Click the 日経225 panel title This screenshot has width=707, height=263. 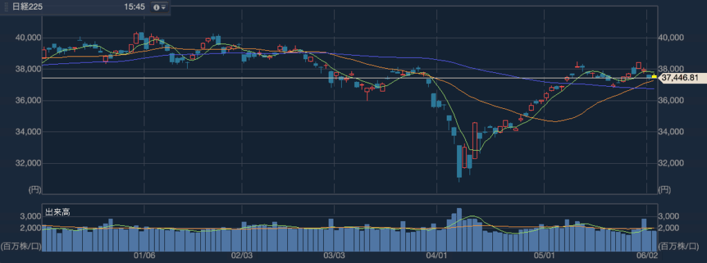point(25,7)
